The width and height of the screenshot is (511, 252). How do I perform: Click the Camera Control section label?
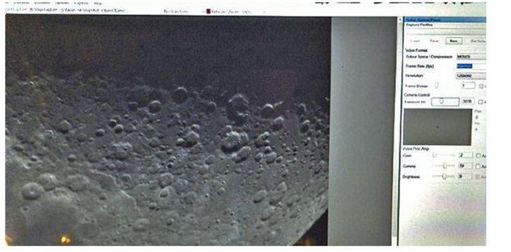(x=417, y=95)
